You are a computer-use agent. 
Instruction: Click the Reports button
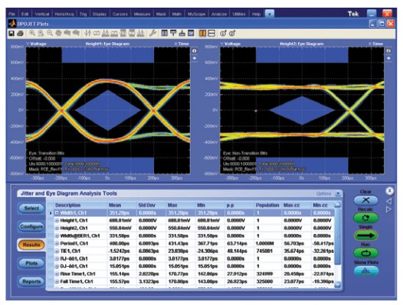[x=31, y=281]
